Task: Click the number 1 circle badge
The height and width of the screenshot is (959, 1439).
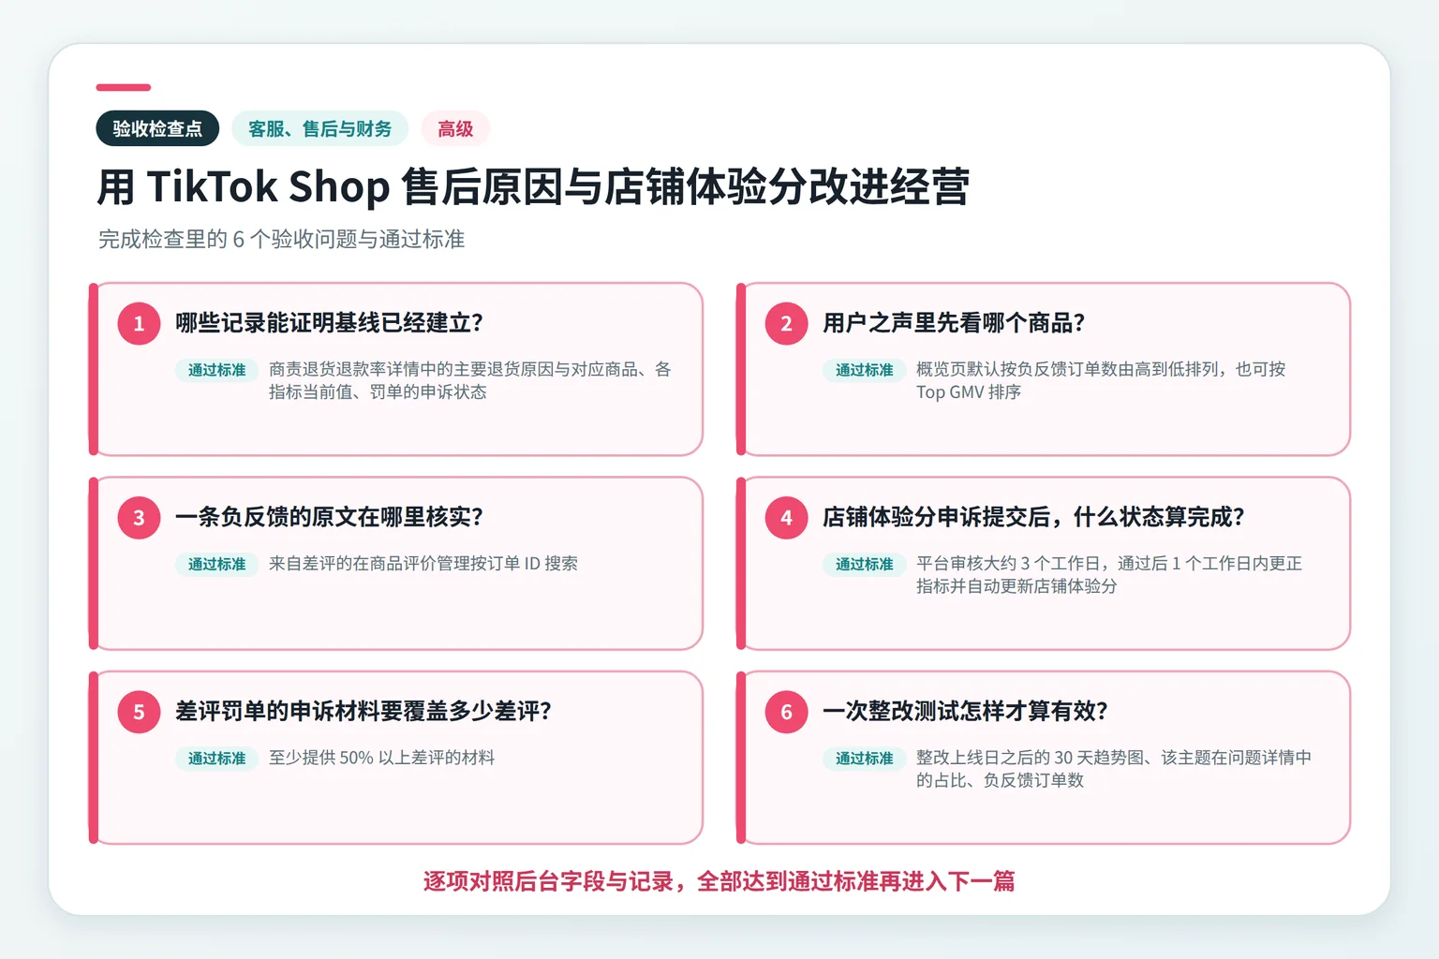Action: coord(139,323)
